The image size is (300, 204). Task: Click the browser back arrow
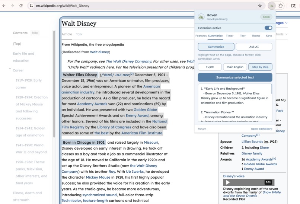click(4, 6)
